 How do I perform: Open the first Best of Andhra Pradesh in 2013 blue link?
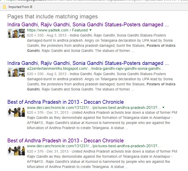pos(66,102)
